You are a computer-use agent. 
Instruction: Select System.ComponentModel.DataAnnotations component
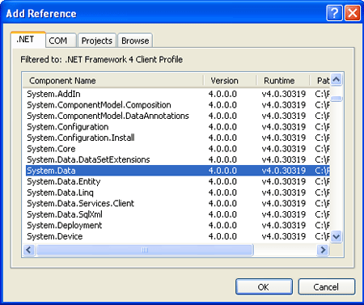178,116
